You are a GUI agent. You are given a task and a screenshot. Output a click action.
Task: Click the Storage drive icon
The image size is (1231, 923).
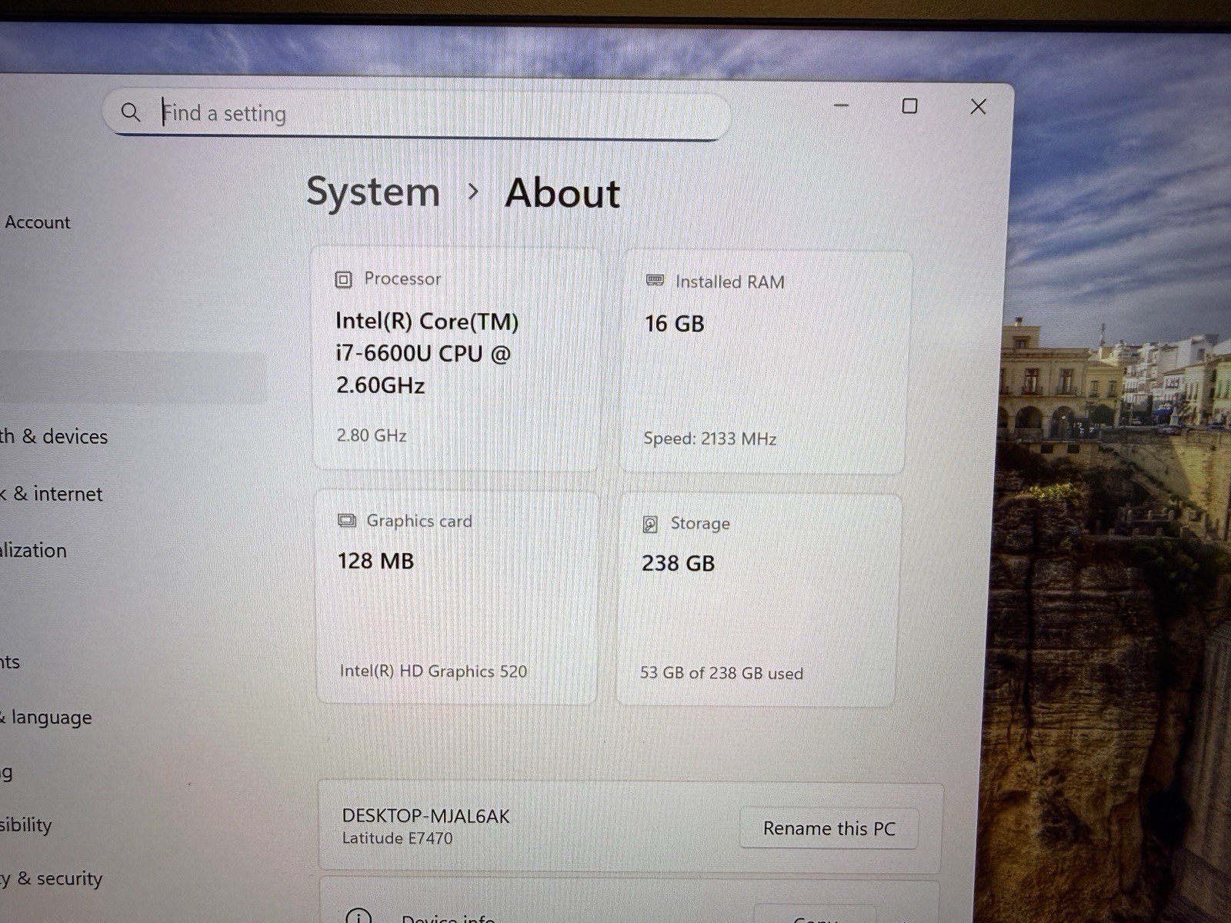(x=650, y=524)
